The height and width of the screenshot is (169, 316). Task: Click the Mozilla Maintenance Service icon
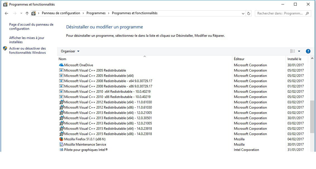click(61, 144)
